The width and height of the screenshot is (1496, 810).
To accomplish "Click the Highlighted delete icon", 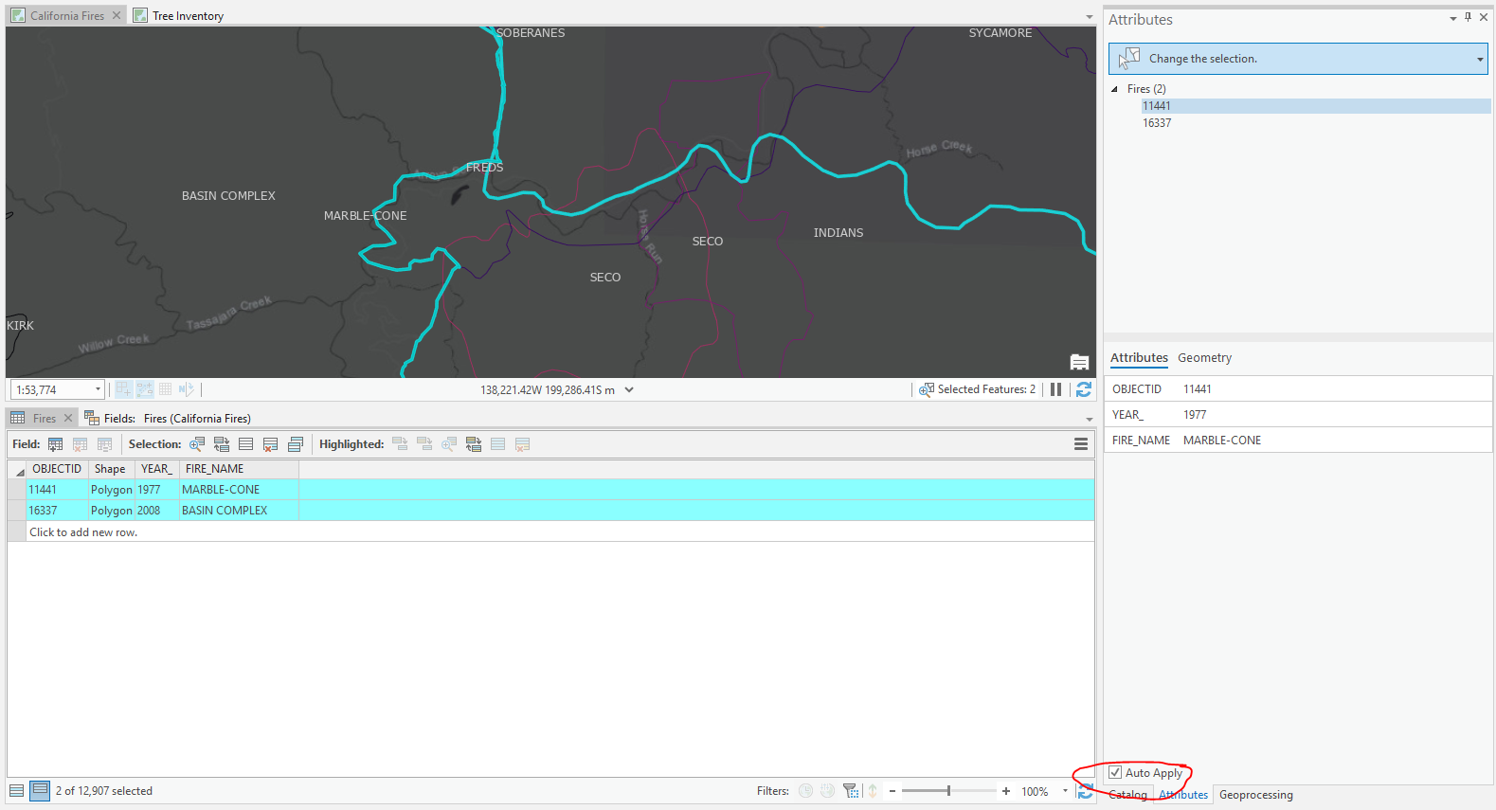I will tap(523, 444).
